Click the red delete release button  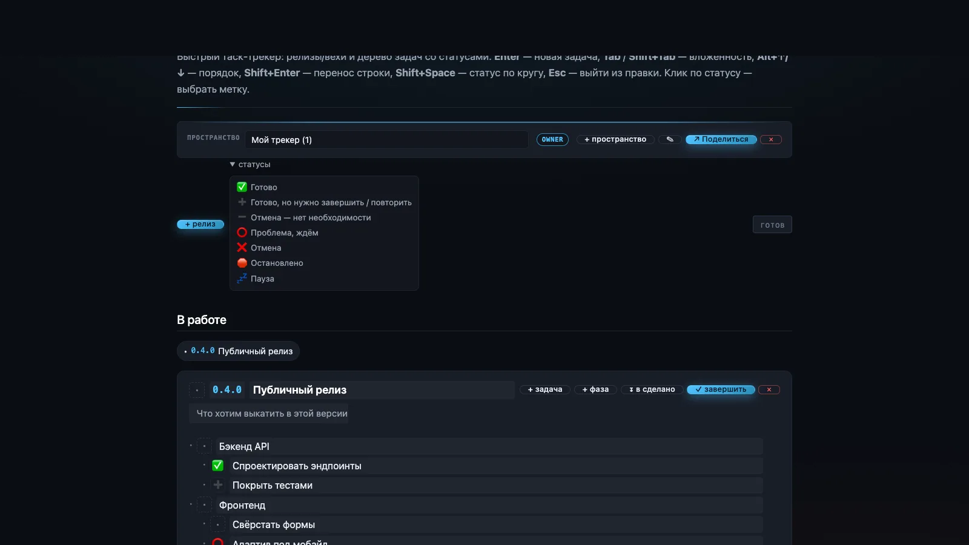click(x=769, y=389)
